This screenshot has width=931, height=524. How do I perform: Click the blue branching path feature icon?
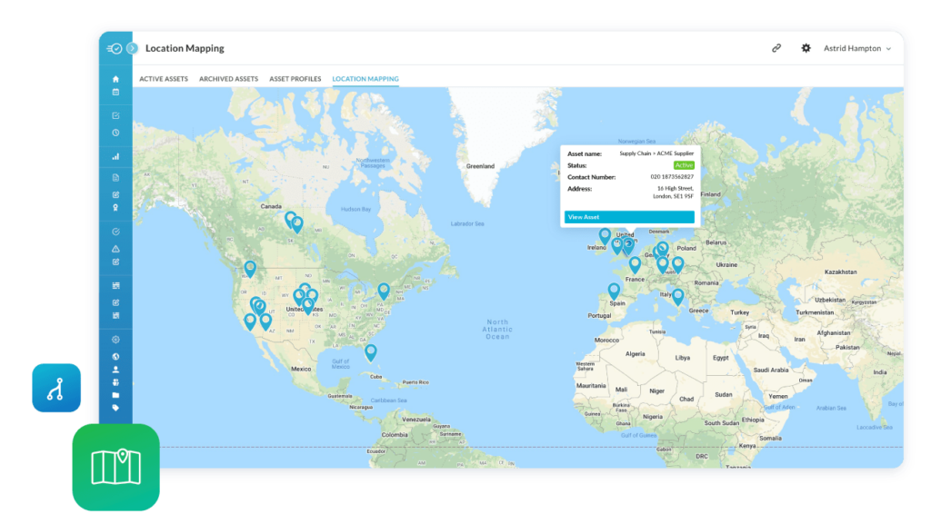56,388
